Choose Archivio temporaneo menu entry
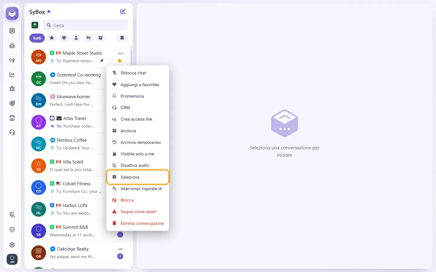 (138, 142)
